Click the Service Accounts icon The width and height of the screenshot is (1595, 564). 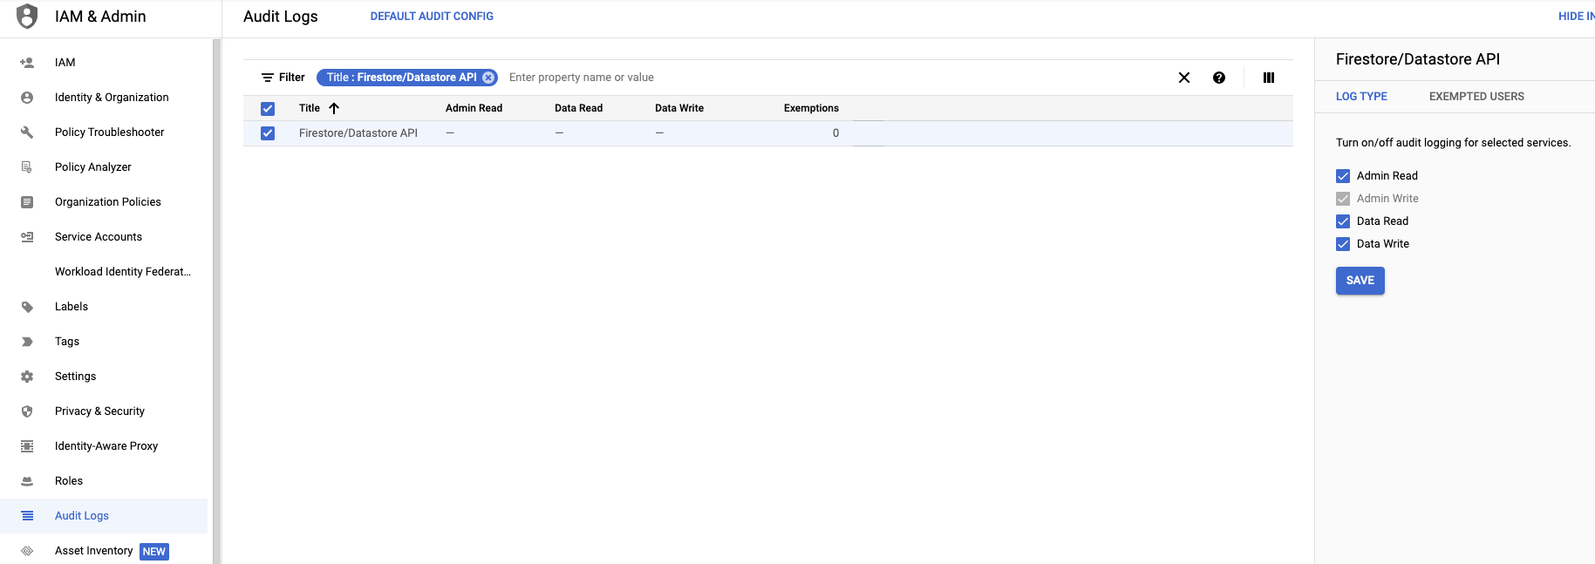pos(27,237)
